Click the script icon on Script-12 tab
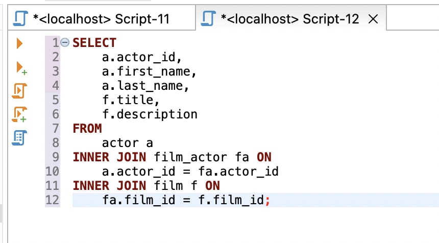 [x=209, y=19]
